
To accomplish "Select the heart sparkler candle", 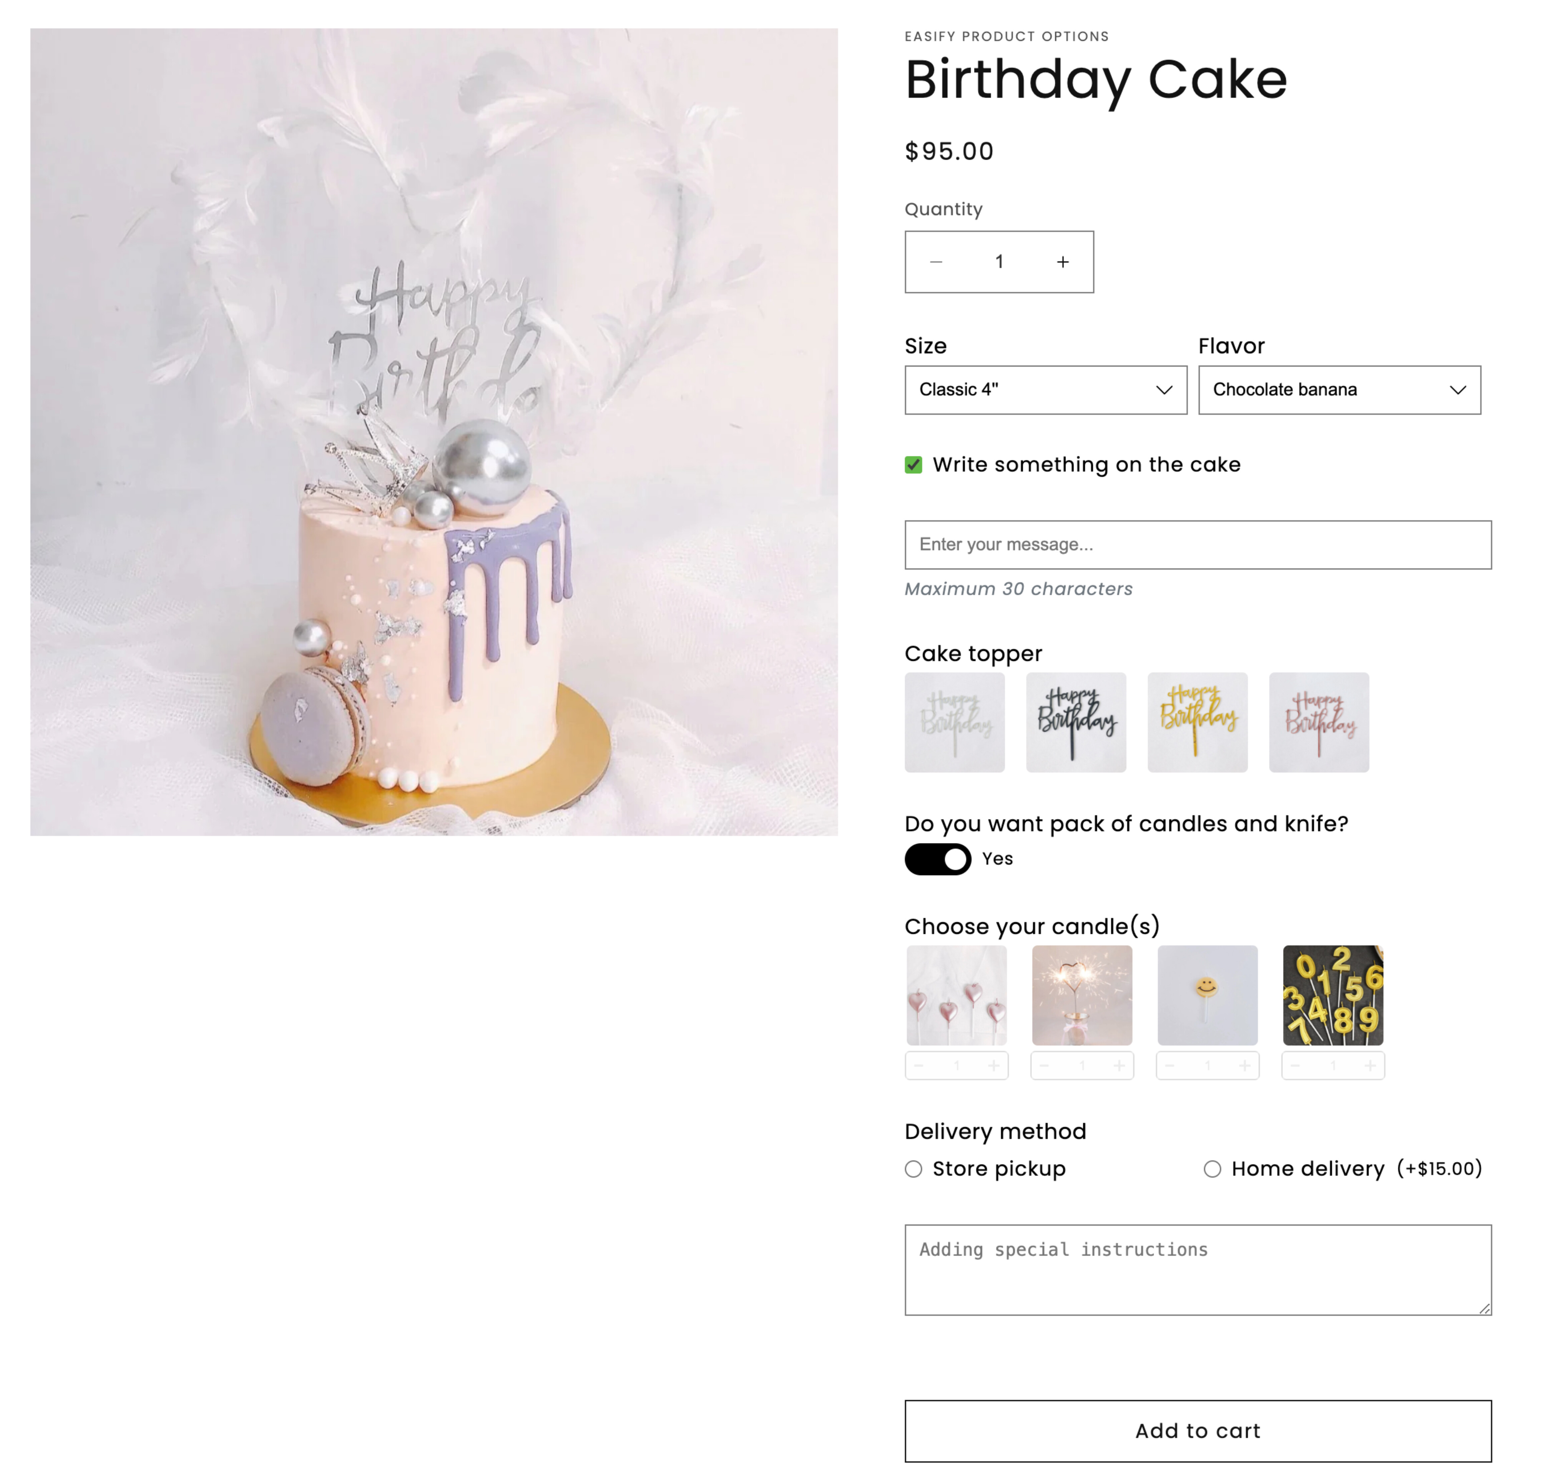I will click(1082, 994).
